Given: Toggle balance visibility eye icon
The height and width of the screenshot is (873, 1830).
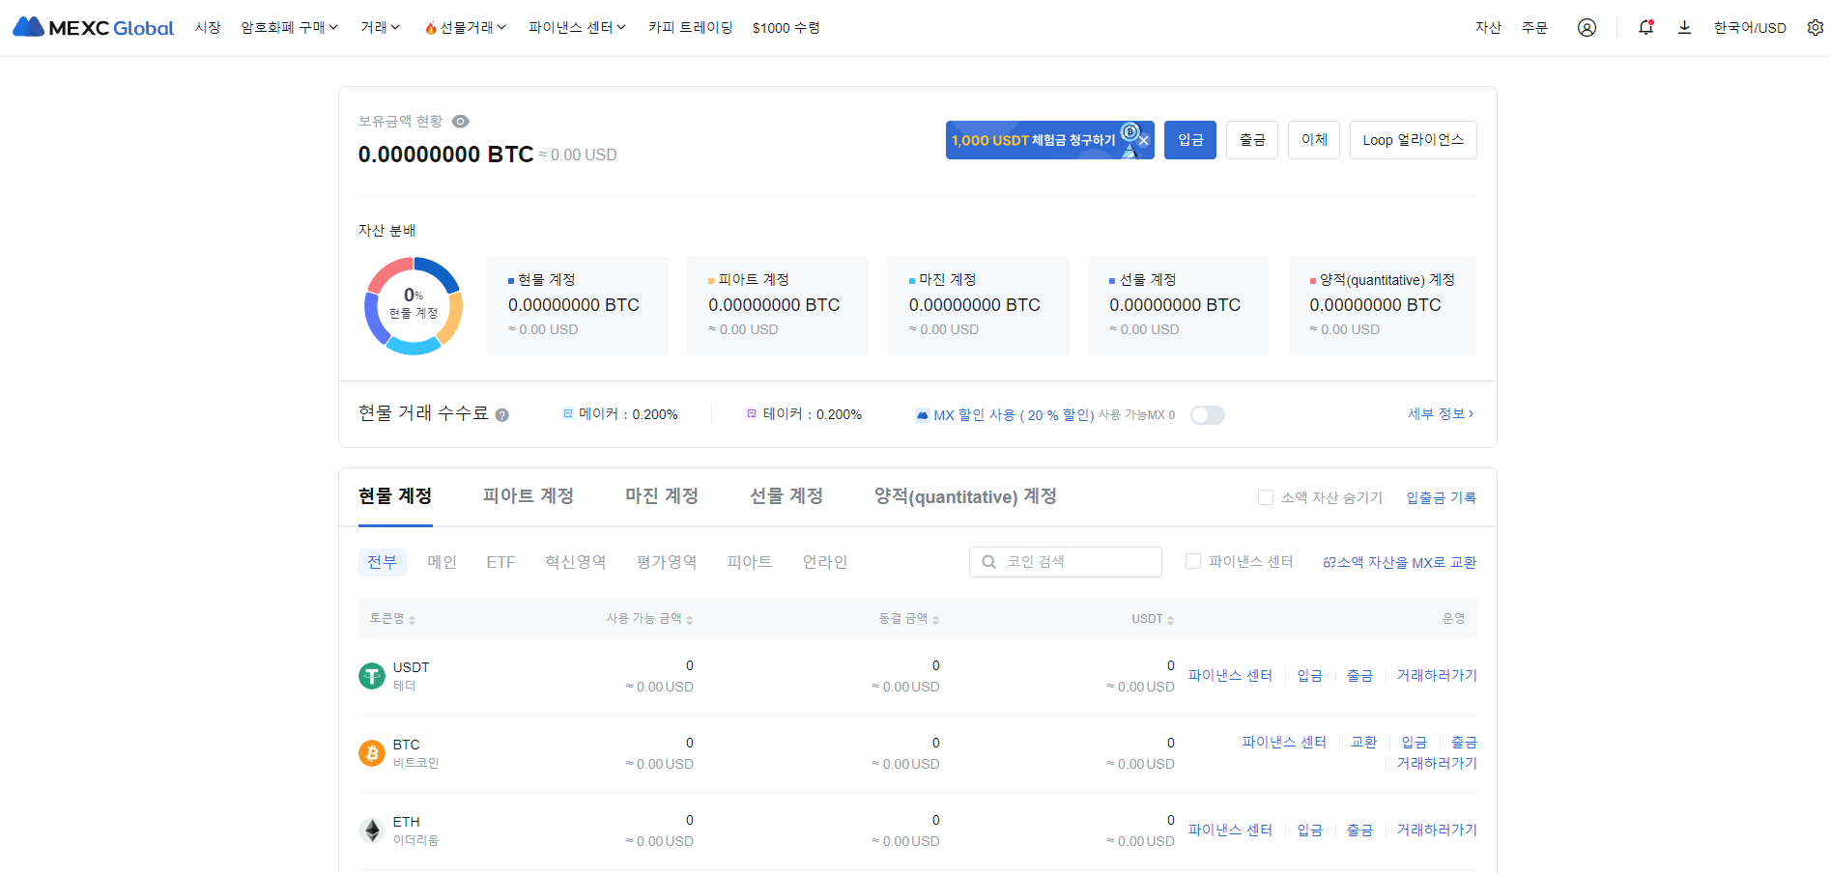Looking at the screenshot, I should click(461, 121).
